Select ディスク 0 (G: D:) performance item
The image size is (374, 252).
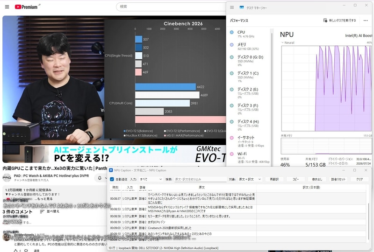(249, 61)
